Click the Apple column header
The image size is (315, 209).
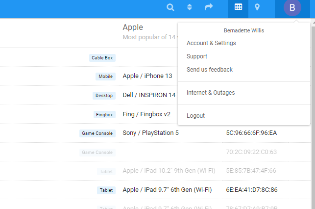[x=133, y=27]
